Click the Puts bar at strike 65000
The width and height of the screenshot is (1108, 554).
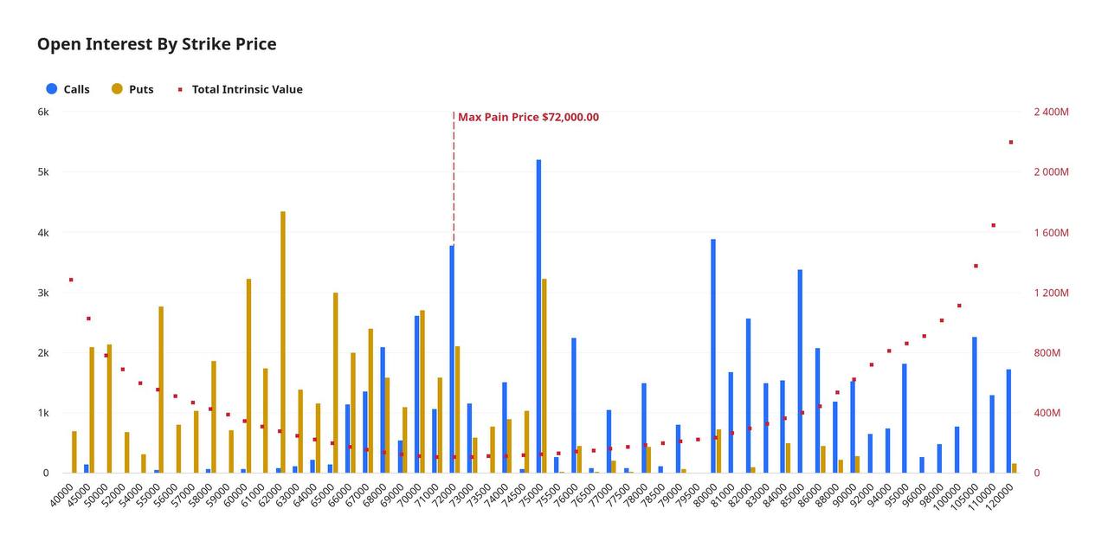pyautogui.click(x=336, y=383)
